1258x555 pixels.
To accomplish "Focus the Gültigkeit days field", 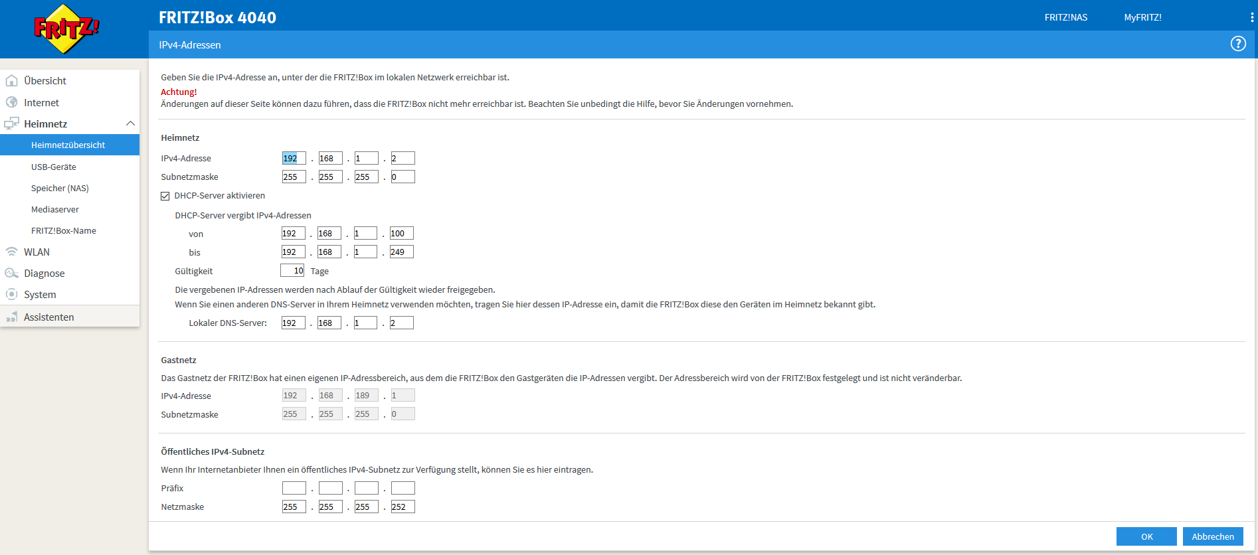I will point(292,270).
